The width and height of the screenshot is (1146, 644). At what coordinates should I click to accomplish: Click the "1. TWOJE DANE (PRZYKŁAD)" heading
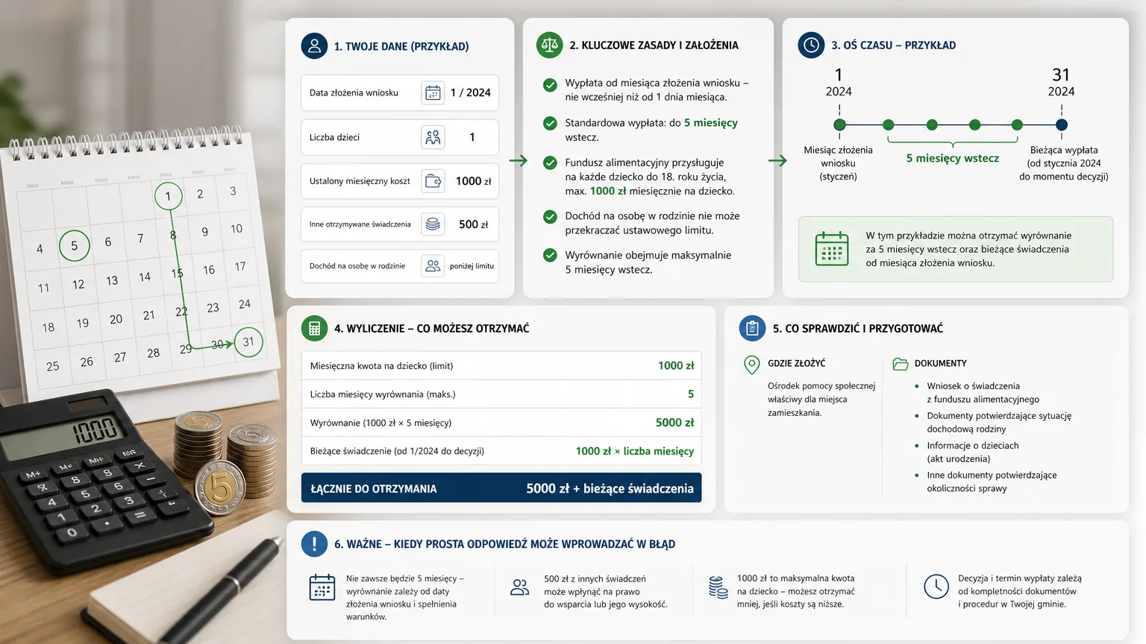pos(401,46)
